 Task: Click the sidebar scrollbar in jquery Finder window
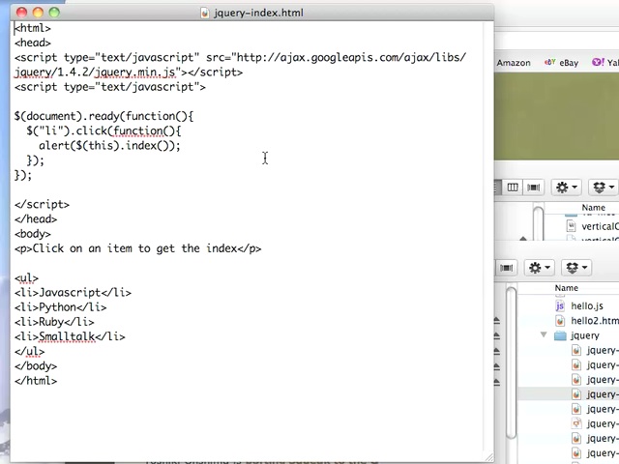pyautogui.click(x=512, y=362)
